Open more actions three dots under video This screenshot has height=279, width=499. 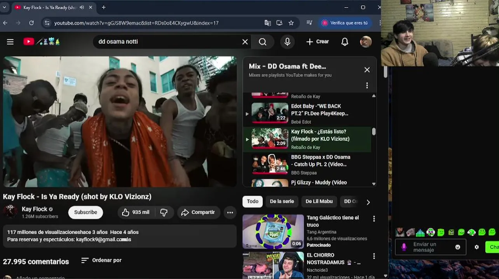tap(230, 212)
